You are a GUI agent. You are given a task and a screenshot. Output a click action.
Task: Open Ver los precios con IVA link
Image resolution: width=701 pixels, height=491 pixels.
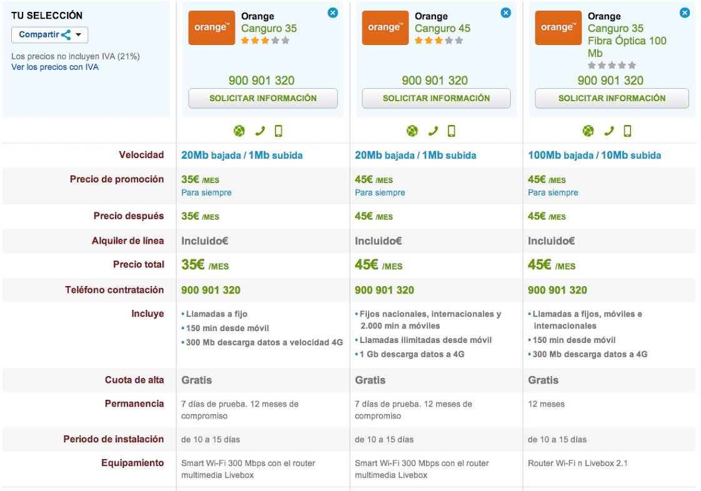coord(54,67)
